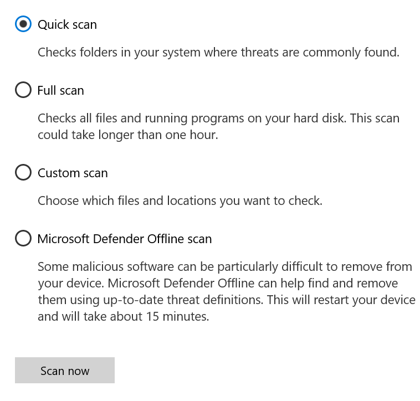Click 'Microsoft Defender Offline scan' label text

(x=125, y=239)
